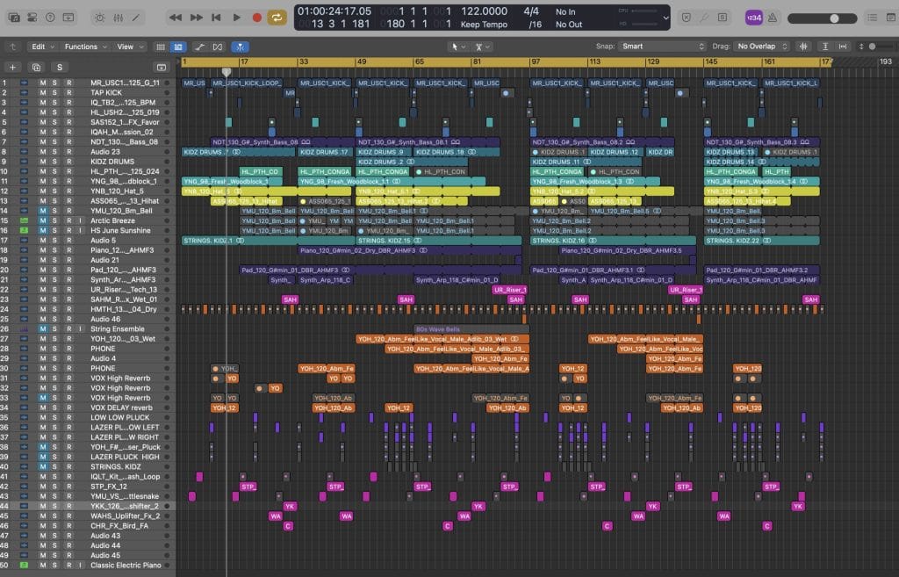Click the Record button in transport
The height and width of the screenshot is (577, 899).
tap(257, 17)
